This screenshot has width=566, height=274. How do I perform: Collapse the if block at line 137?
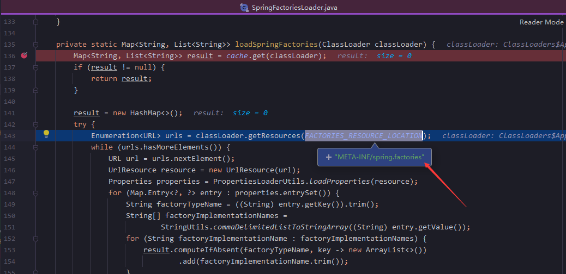point(35,67)
